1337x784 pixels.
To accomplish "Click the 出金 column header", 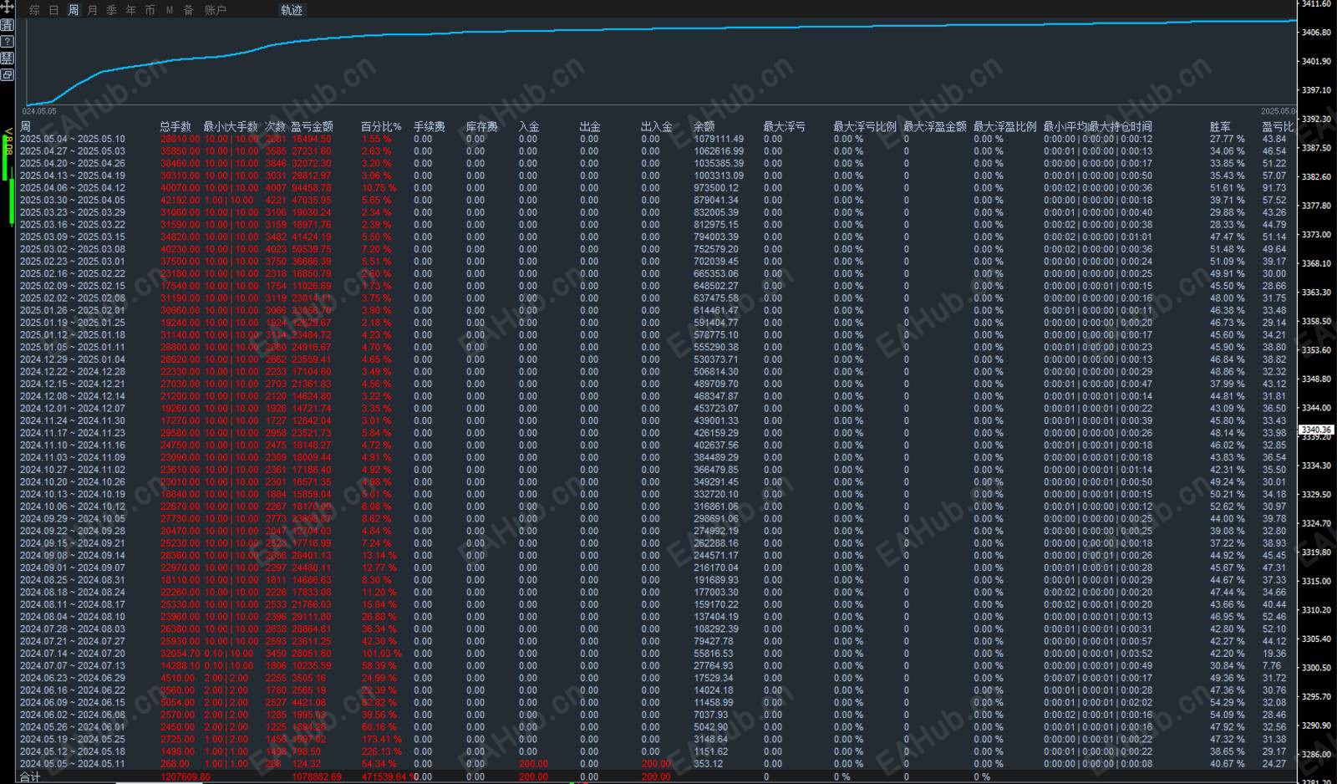I will tap(590, 126).
